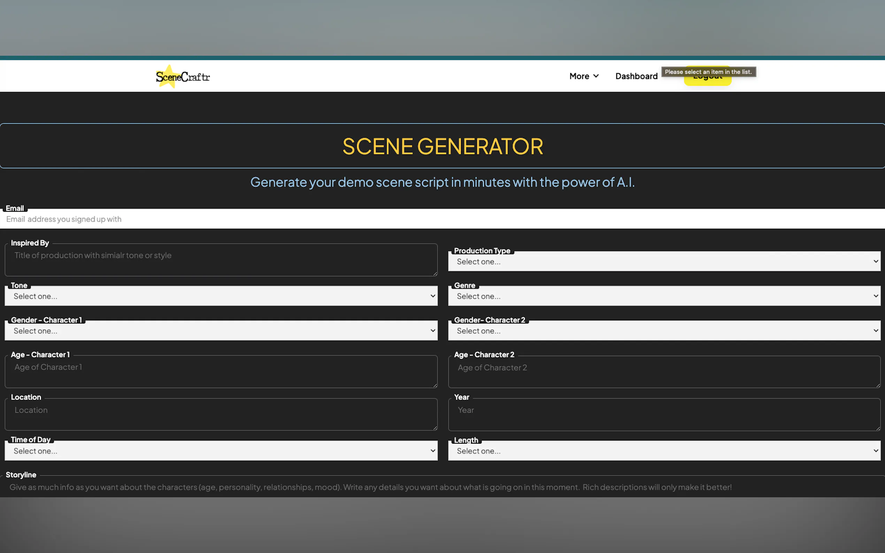Screen dimensions: 885x553
Task: Click the Age of Character 2 field
Action: pyautogui.click(x=664, y=372)
